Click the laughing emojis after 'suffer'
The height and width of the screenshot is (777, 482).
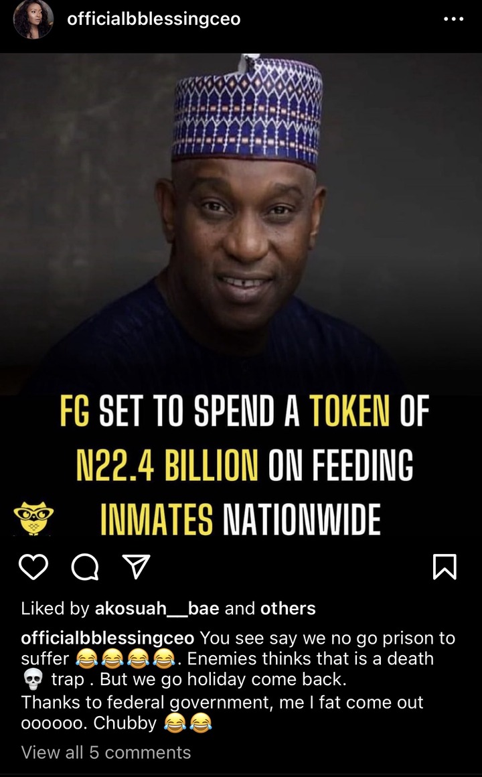pos(126,659)
